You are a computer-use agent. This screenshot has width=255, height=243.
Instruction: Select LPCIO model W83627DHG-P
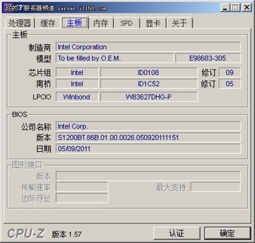point(149,97)
